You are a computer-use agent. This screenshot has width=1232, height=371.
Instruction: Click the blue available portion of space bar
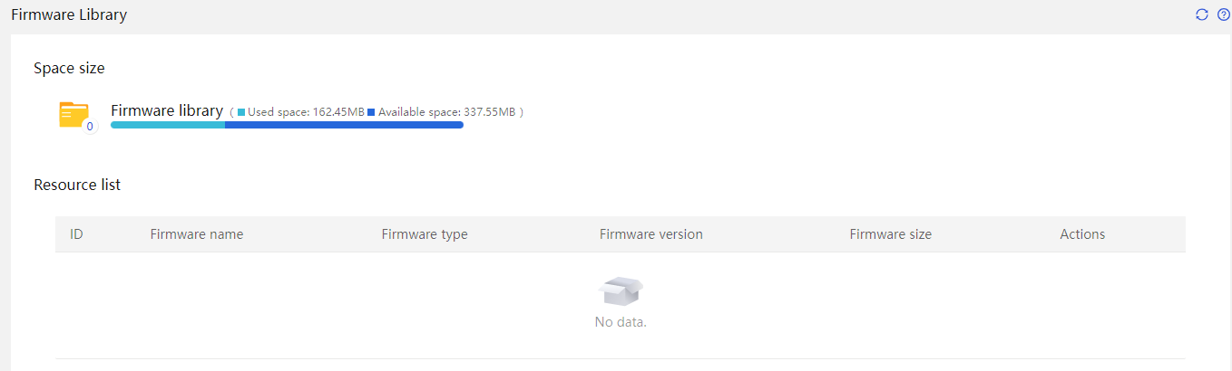click(344, 125)
